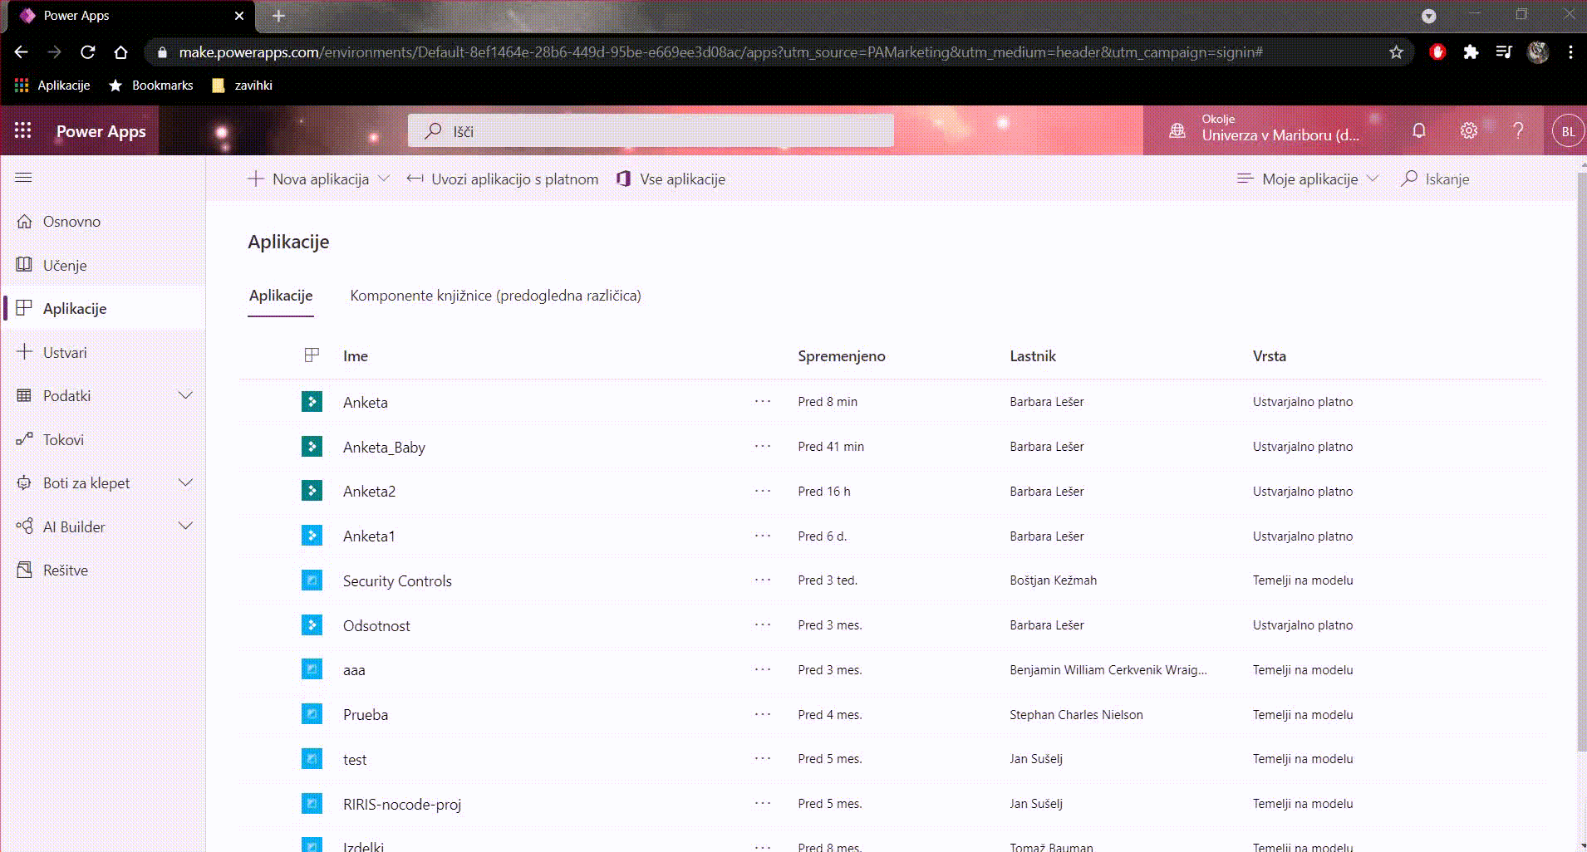Screen dimensions: 1587x852
Task: Expand Podatki section in sidebar
Action: [x=186, y=396]
